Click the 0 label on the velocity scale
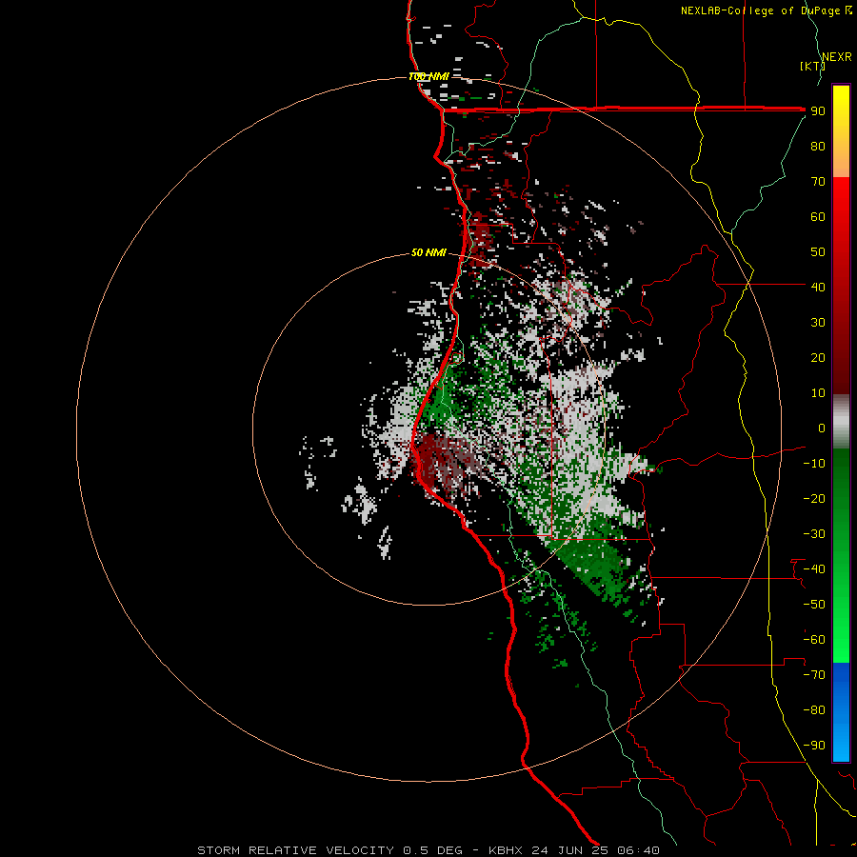The height and width of the screenshot is (857, 857). (x=822, y=428)
